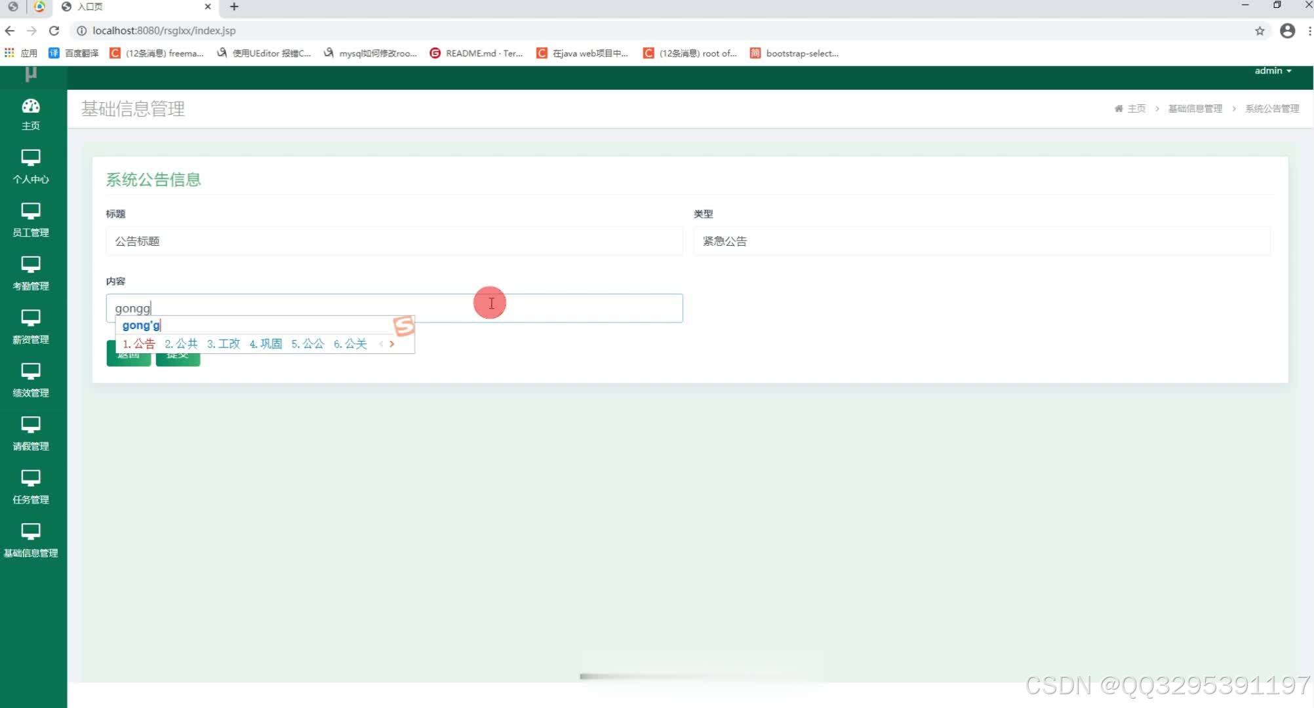Switch to the first pinned tab

click(12, 7)
